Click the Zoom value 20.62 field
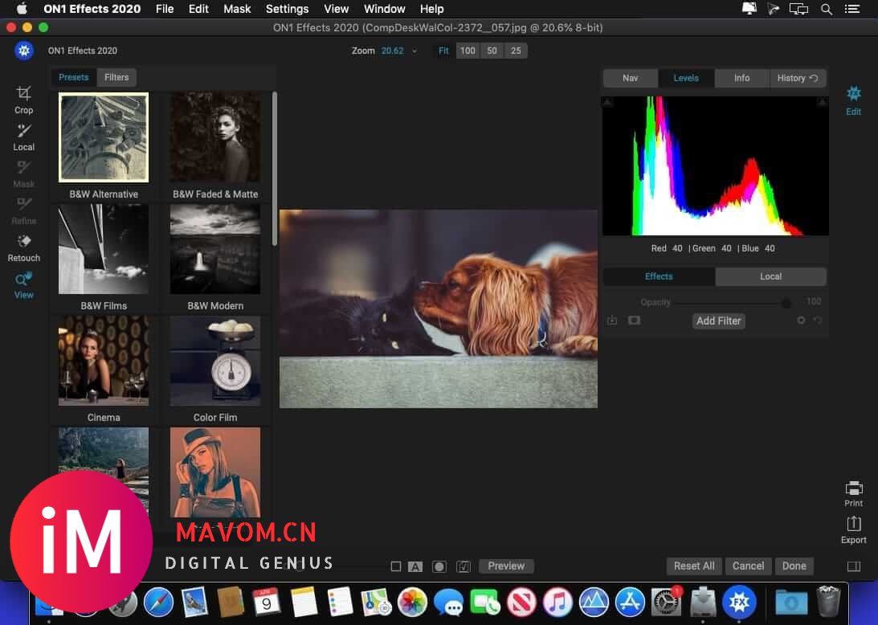This screenshot has width=878, height=625. coord(393,51)
